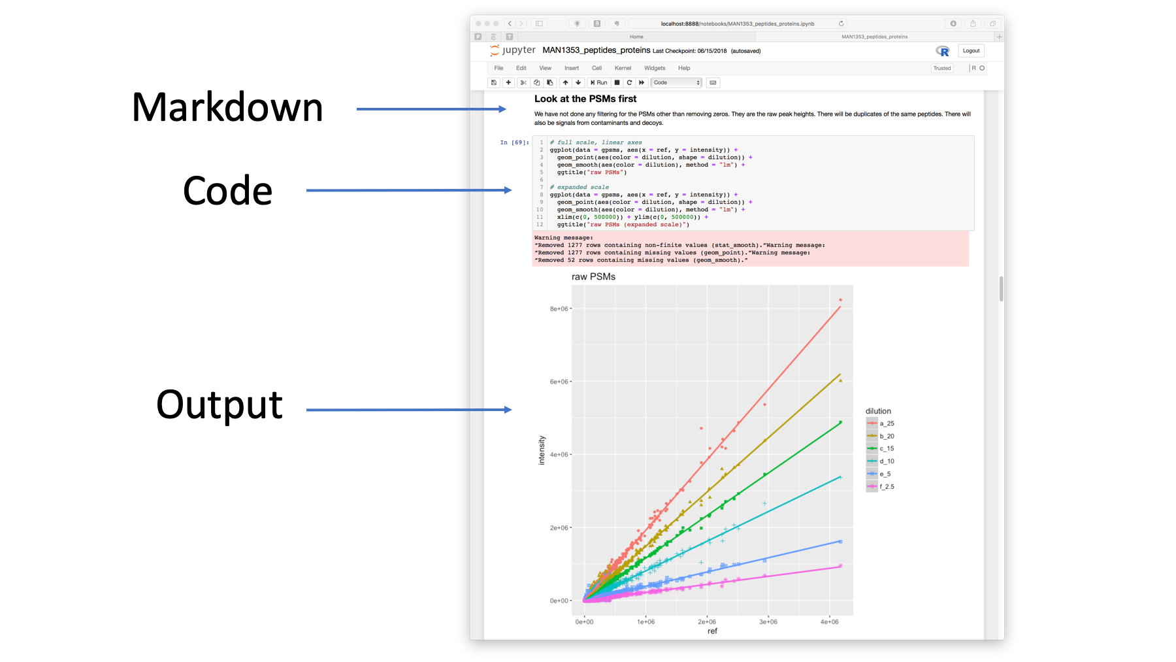
Task: Click the Logout button
Action: 971,50
